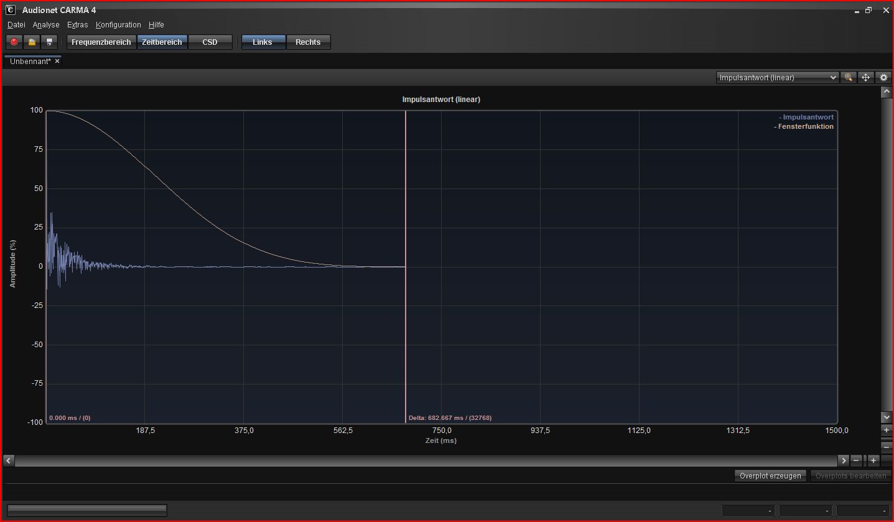Click the horizontal scrollbar right arrow
The width and height of the screenshot is (894, 522).
coord(844,460)
